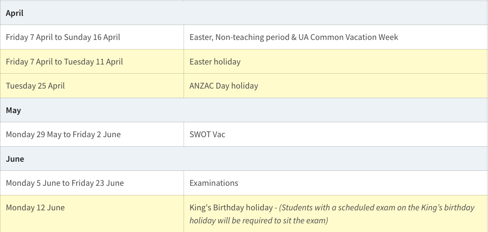The width and height of the screenshot is (488, 232).
Task: Click italic note about students with scheduled exam
Action: pyautogui.click(x=377, y=207)
